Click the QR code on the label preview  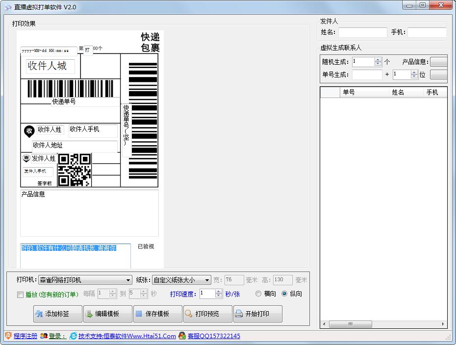pos(75,170)
